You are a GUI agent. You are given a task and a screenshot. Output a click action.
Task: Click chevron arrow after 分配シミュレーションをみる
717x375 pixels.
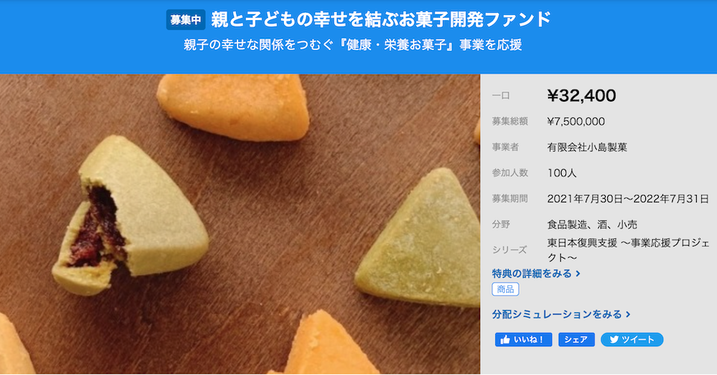(628, 314)
